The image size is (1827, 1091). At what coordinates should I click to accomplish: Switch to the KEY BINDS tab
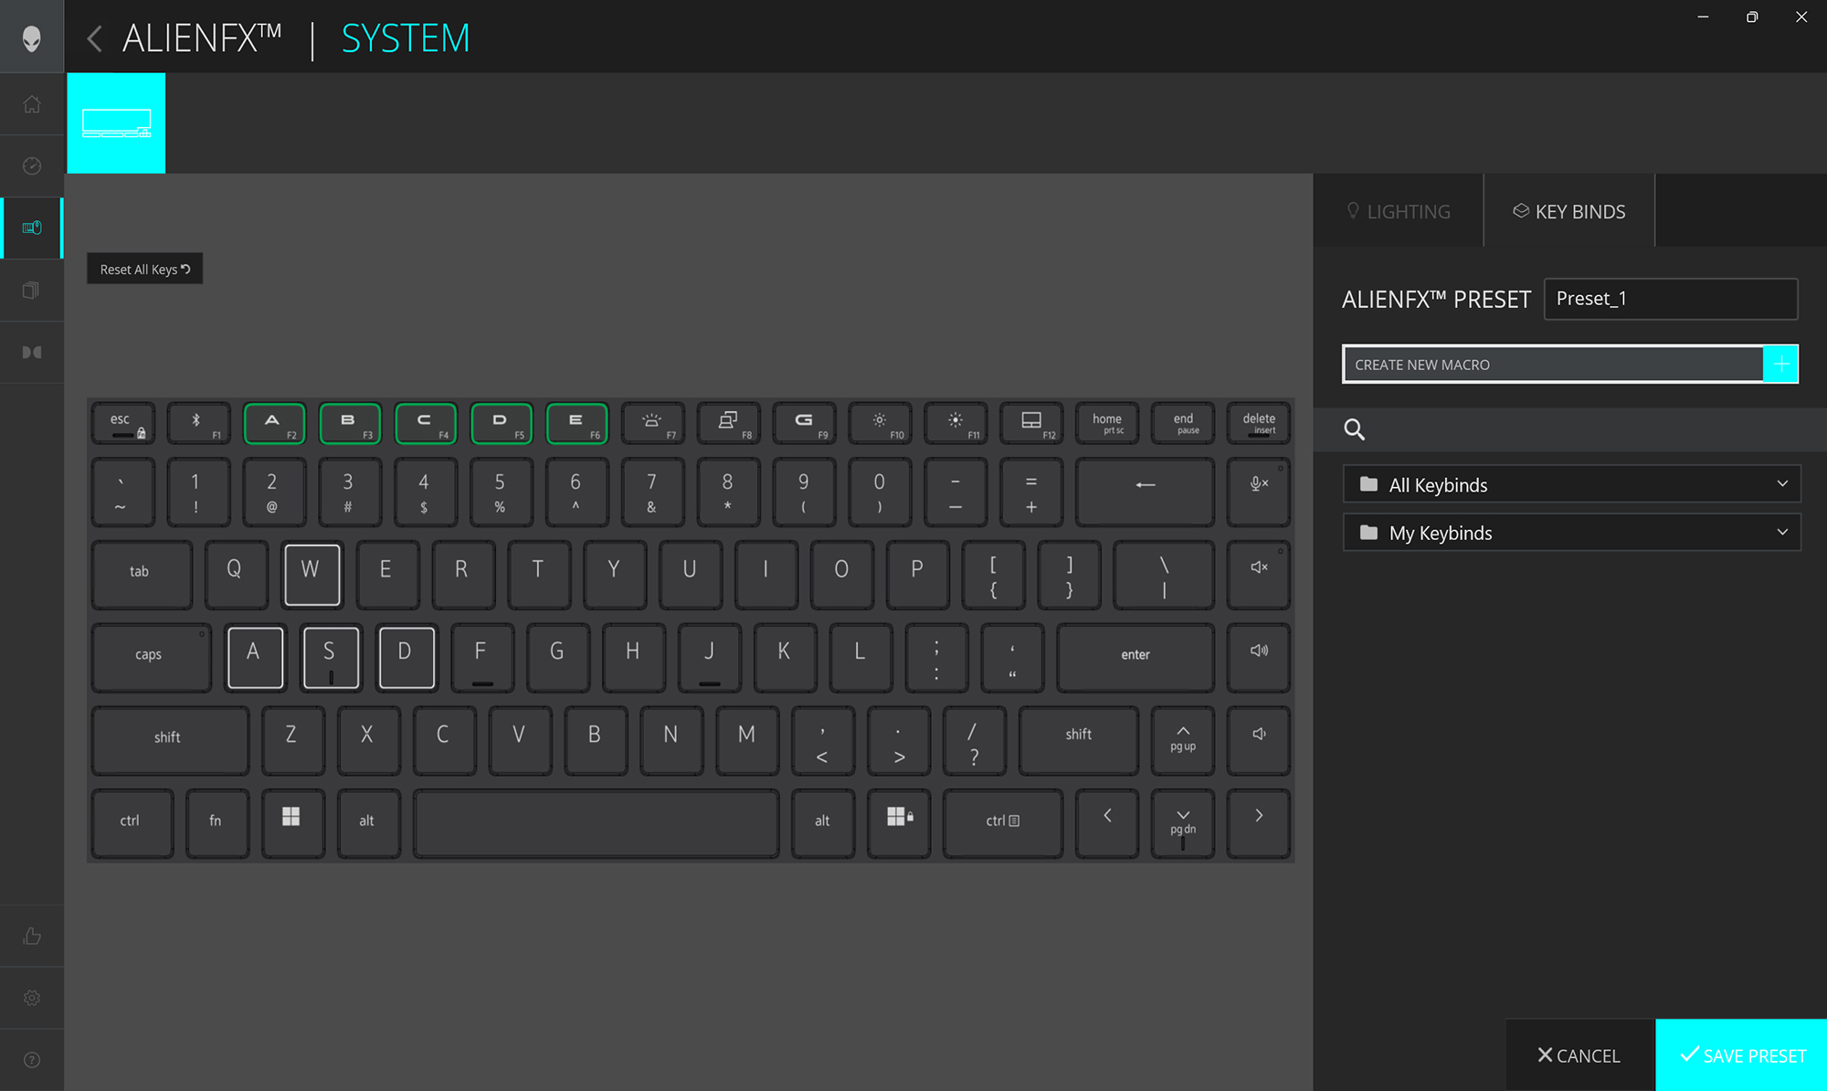1569,211
